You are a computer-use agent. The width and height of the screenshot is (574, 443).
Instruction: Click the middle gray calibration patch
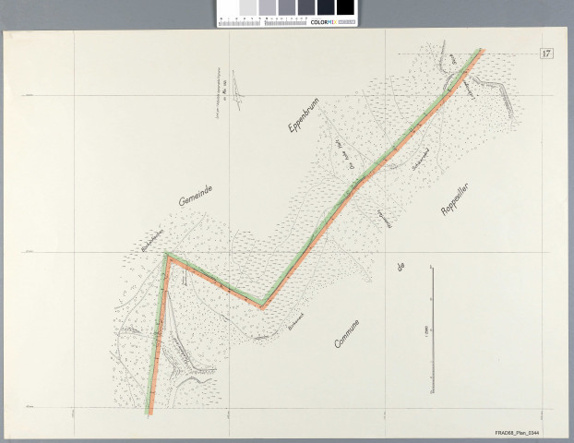(x=286, y=8)
